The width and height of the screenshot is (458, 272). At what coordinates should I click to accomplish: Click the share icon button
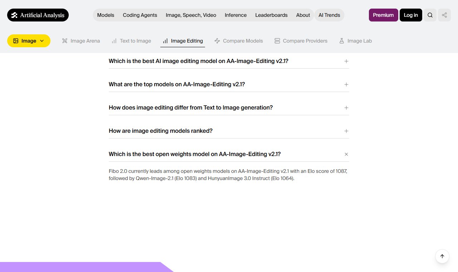(444, 15)
